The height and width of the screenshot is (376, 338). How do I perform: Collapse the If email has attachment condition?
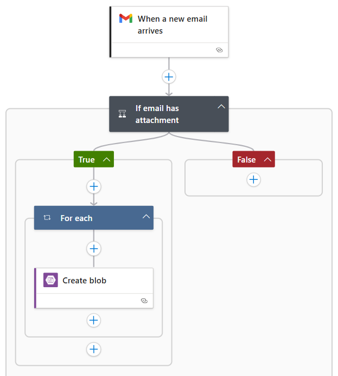[221, 107]
